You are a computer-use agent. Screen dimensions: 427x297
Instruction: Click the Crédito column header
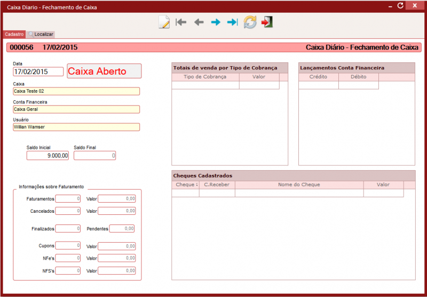[x=318, y=77]
